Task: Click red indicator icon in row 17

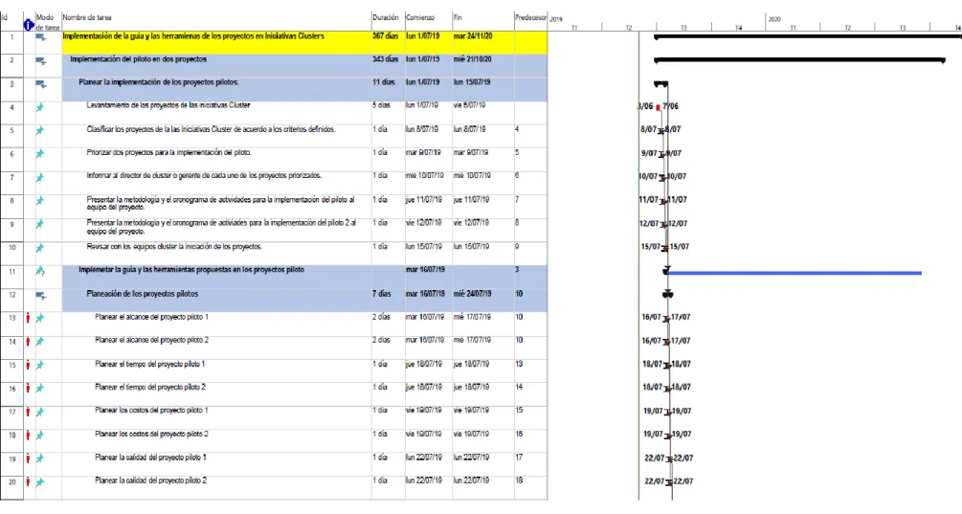Action: coord(28,412)
